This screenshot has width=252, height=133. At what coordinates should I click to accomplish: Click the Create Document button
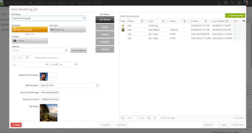235,16
